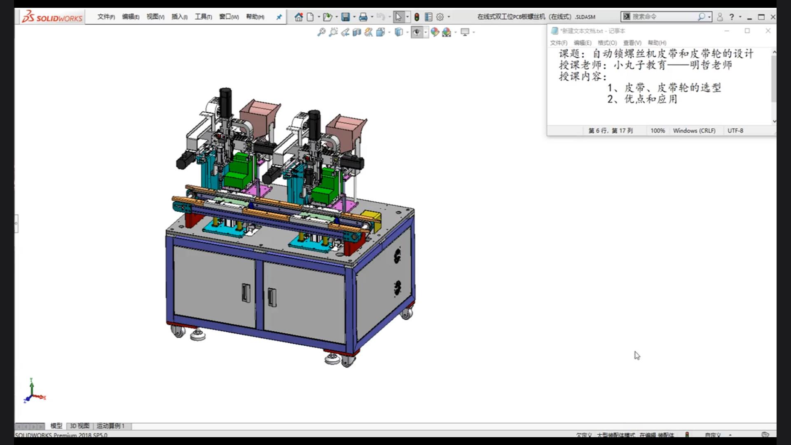Toggle the Section View tool
This screenshot has width=791, height=445.
point(357,32)
